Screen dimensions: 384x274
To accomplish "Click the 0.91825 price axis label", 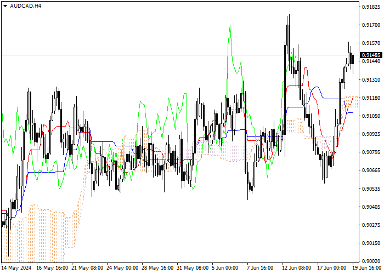I will (371, 7).
